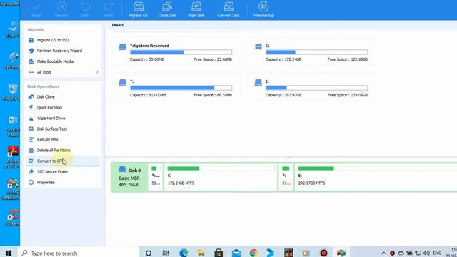Image resolution: width=457 pixels, height=257 pixels.
Task: Click the Rebuild MBR icon
Action: coord(31,140)
